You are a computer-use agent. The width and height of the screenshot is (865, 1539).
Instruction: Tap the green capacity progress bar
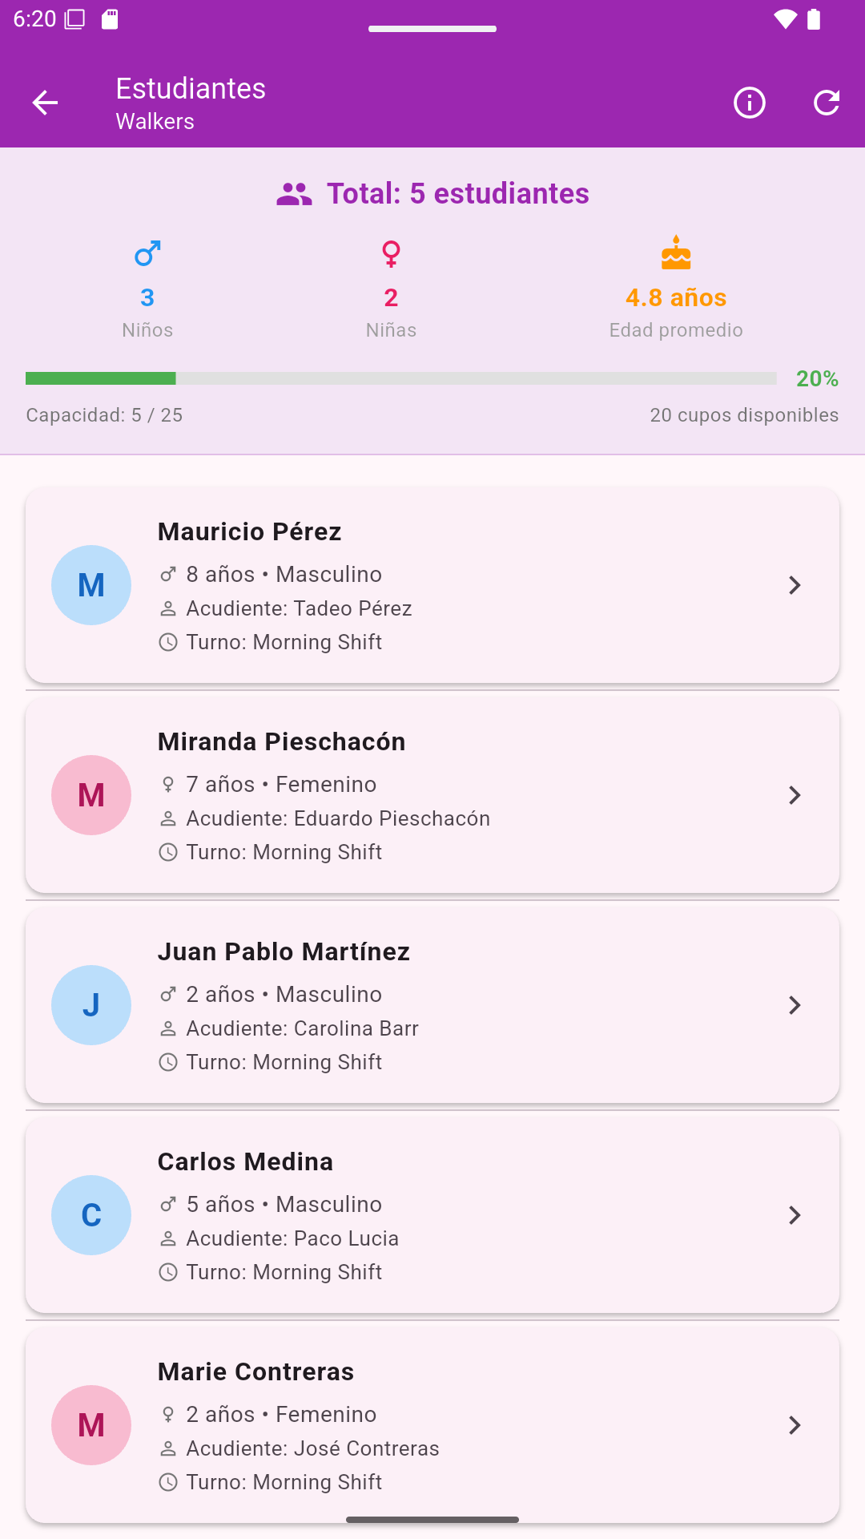click(400, 378)
